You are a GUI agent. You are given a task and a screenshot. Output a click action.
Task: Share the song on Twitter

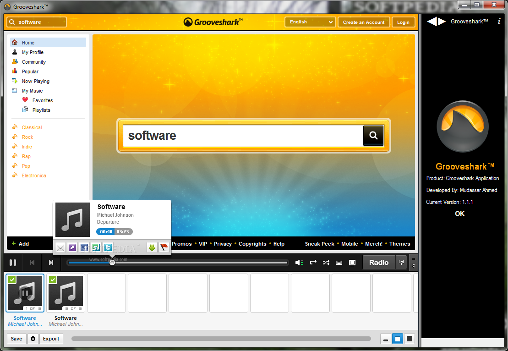(108, 248)
